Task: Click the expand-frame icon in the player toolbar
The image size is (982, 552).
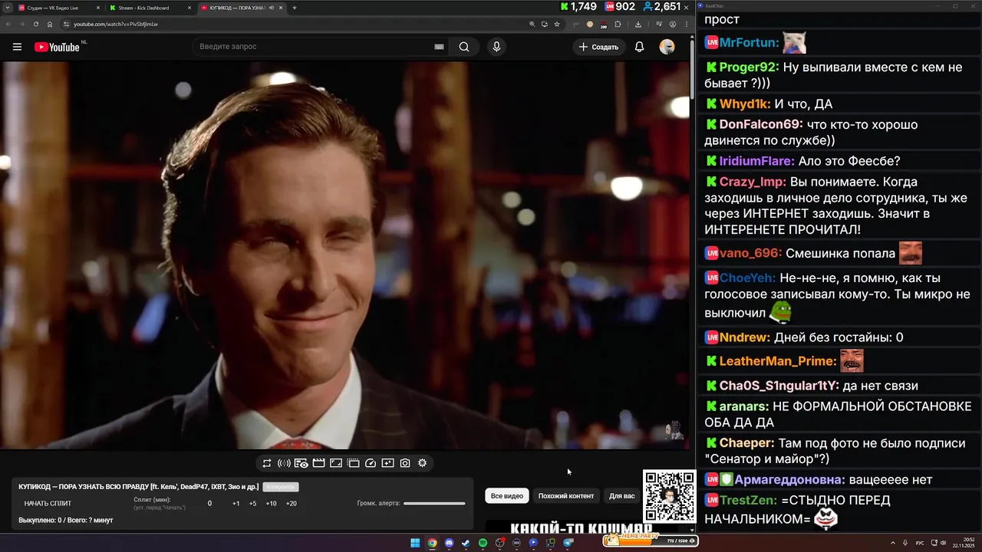Action: coord(335,463)
